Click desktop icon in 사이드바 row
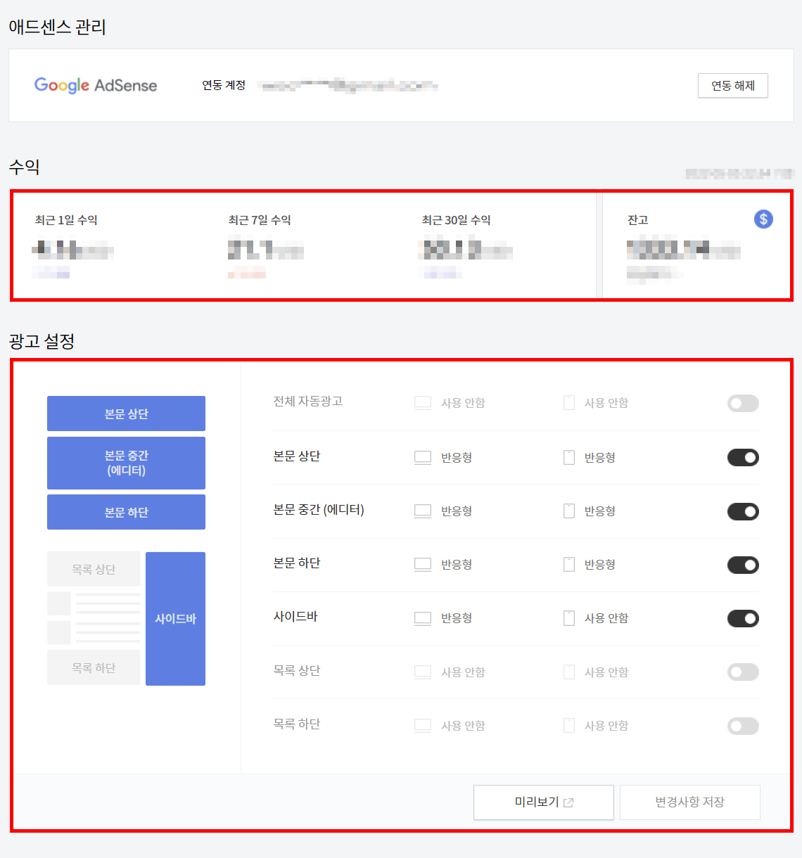802x858 pixels. coord(423,618)
